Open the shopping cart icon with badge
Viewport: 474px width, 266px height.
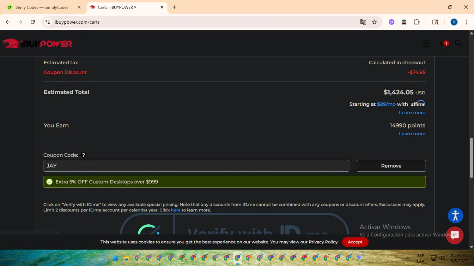point(443,43)
